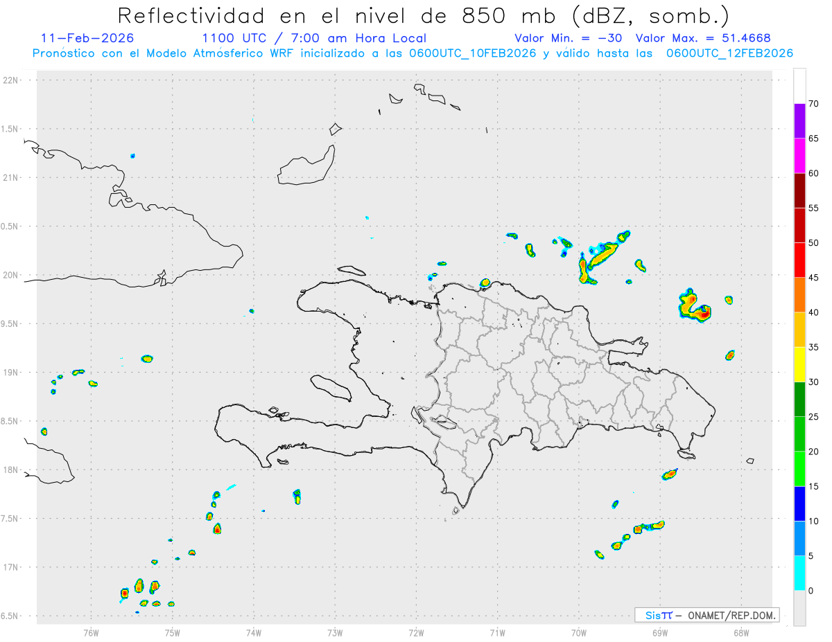
Task: Click the colorbar scale label '70'
Action: 814,104
